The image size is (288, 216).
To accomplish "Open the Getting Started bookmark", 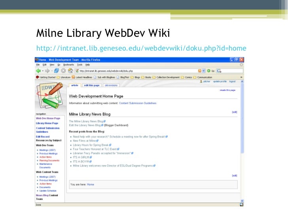I will [x=45, y=77].
